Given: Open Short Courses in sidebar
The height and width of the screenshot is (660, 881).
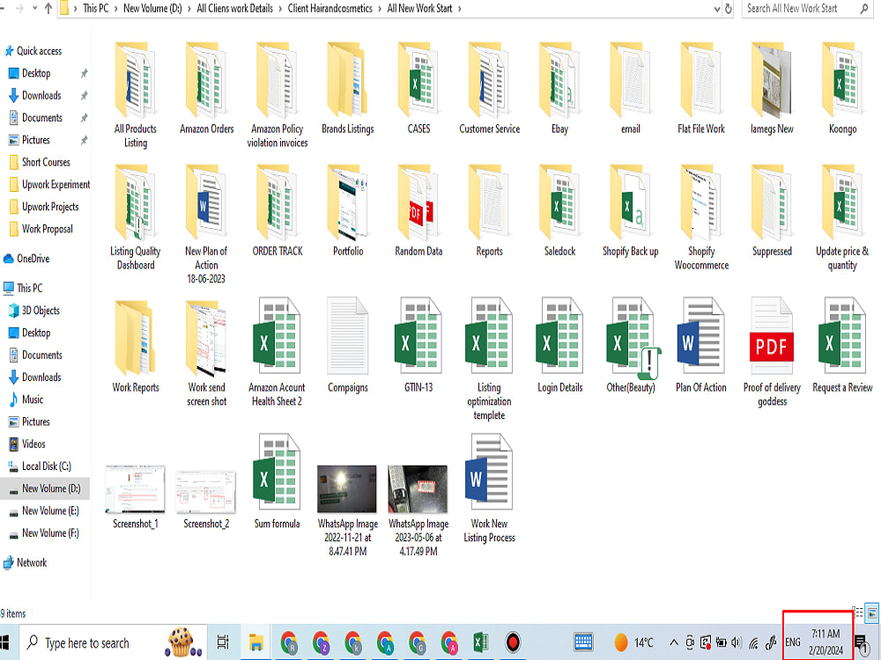Looking at the screenshot, I should 46,162.
